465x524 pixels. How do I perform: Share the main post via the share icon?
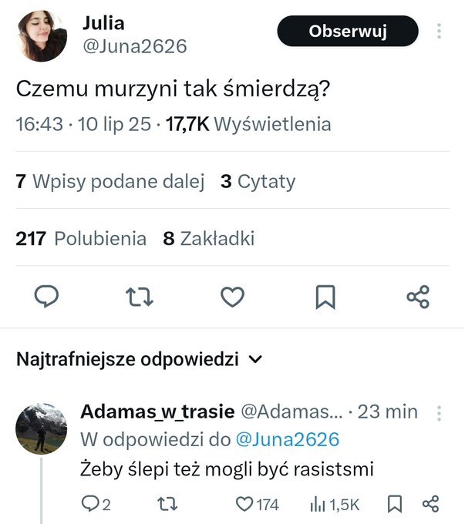click(x=417, y=297)
